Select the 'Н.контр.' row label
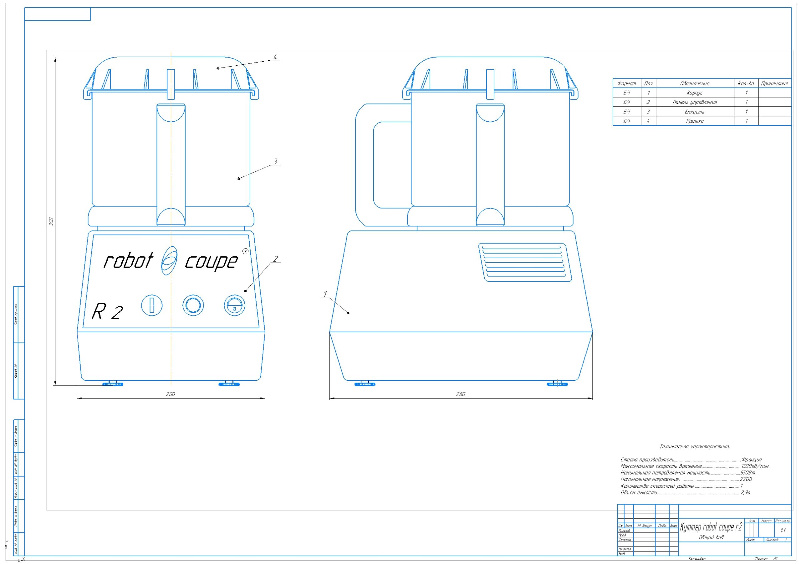 point(625,549)
